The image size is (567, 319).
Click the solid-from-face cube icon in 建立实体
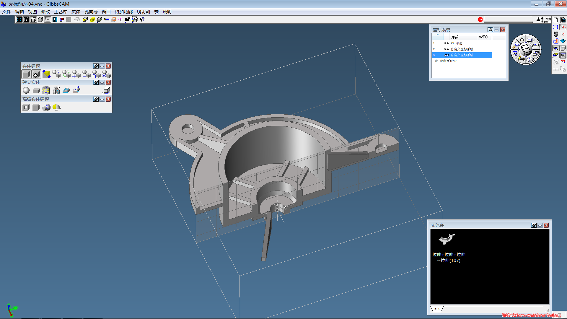coord(106,90)
